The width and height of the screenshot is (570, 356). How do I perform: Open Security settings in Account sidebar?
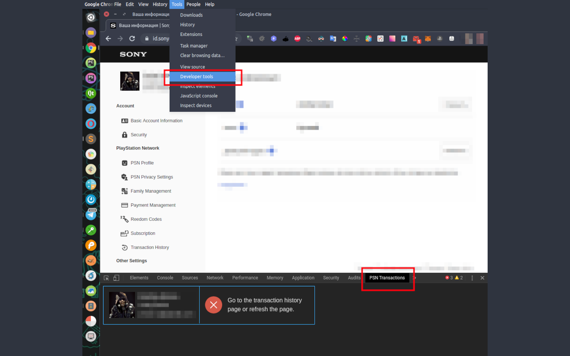point(134,135)
